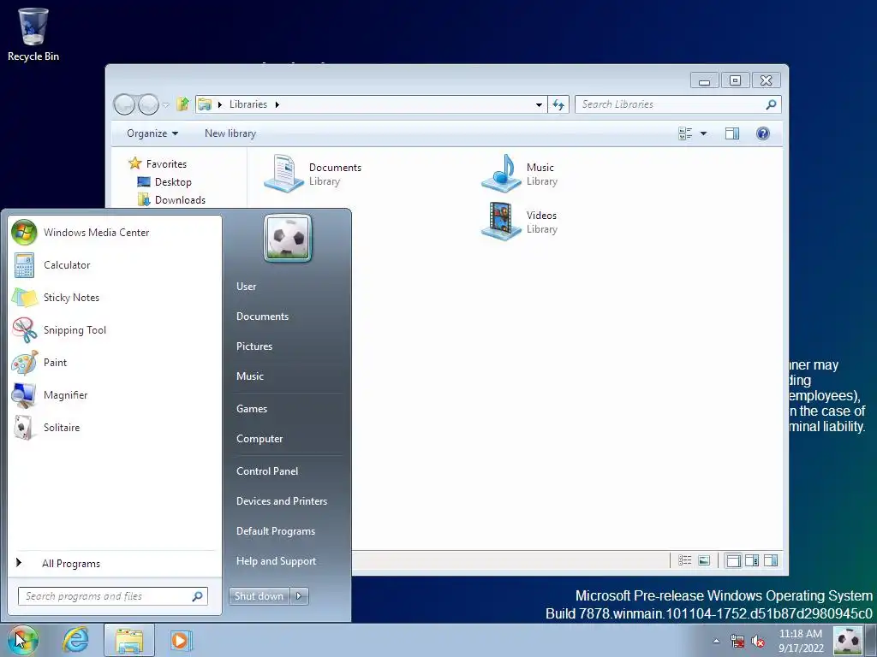Image resolution: width=877 pixels, height=657 pixels.
Task: Open Control Panel from Start menu
Action: coord(287,471)
